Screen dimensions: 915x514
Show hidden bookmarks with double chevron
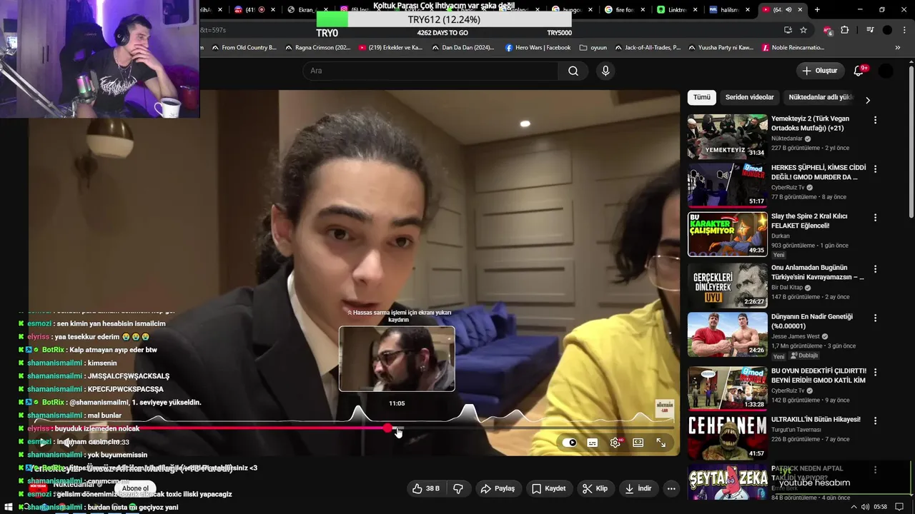pyautogui.click(x=898, y=48)
